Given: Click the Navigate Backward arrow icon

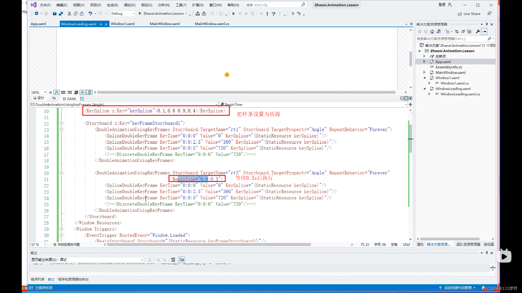Looking at the screenshot, I should pyautogui.click(x=36, y=14).
